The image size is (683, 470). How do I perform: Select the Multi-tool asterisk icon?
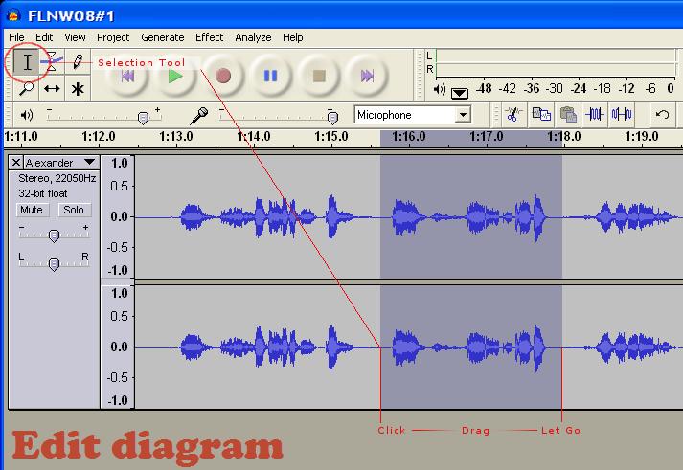(78, 88)
